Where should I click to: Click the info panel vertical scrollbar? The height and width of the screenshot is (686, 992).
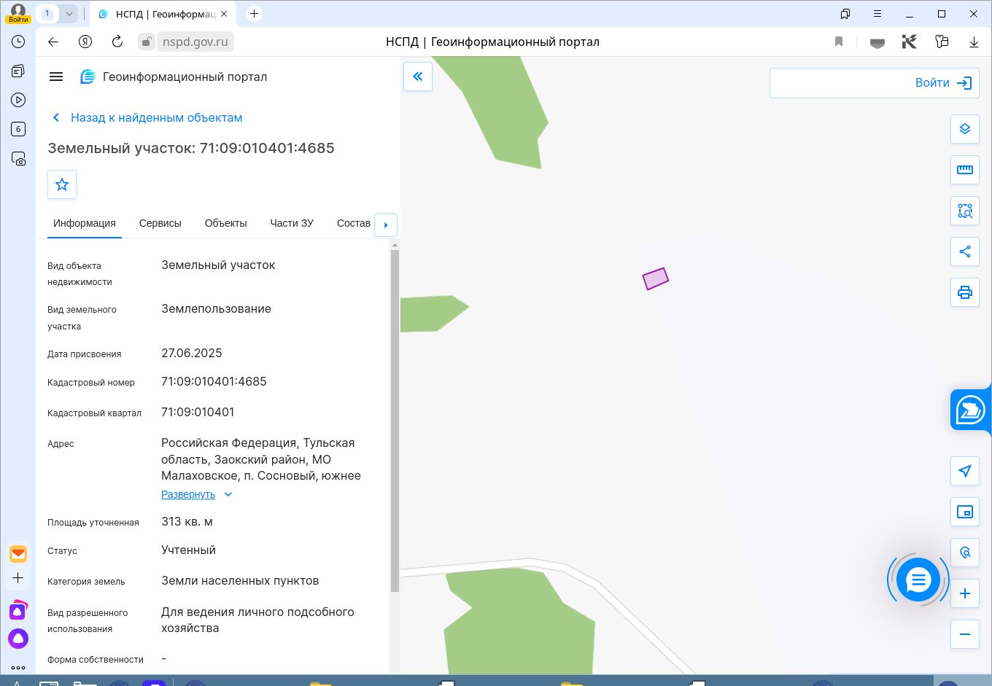point(395,419)
